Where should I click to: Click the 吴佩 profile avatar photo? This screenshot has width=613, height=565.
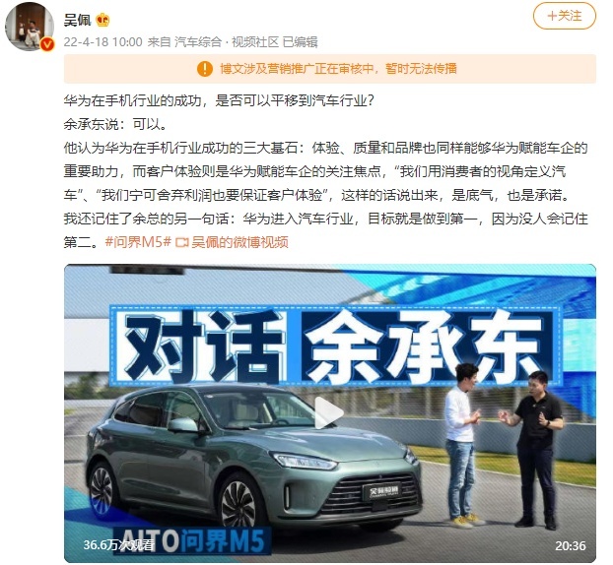30,27
